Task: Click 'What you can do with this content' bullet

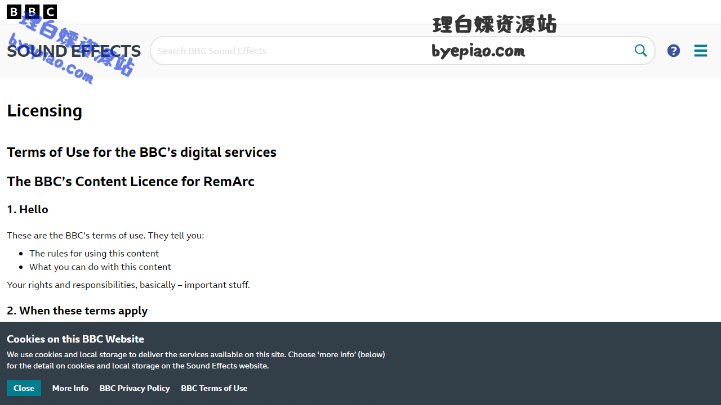Action: click(100, 267)
